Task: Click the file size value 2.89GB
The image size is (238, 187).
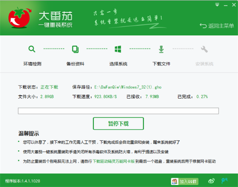Action: (x=47, y=97)
